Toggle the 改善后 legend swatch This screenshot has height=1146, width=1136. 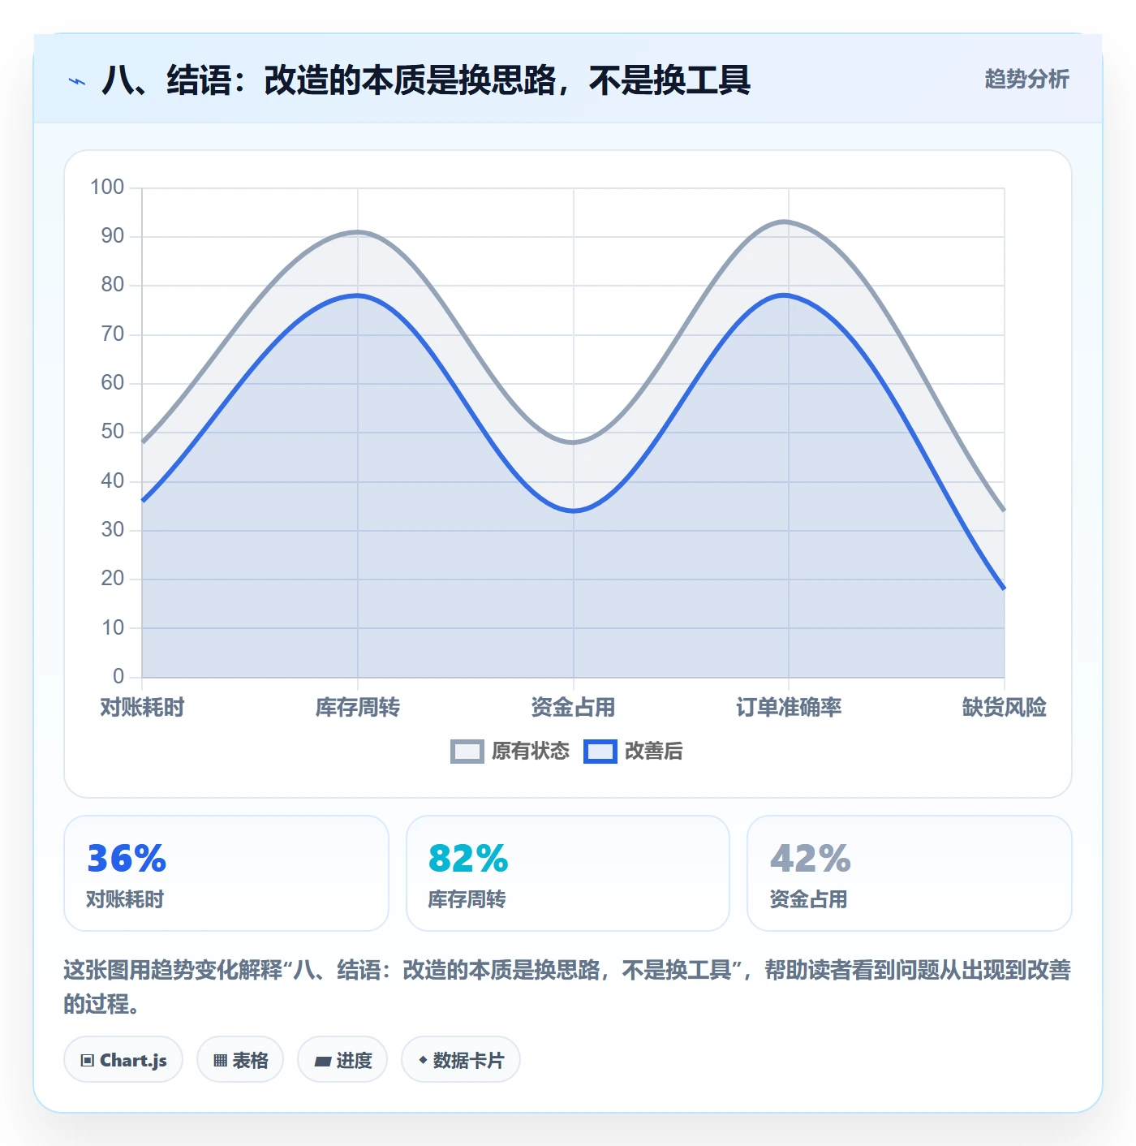click(x=600, y=752)
